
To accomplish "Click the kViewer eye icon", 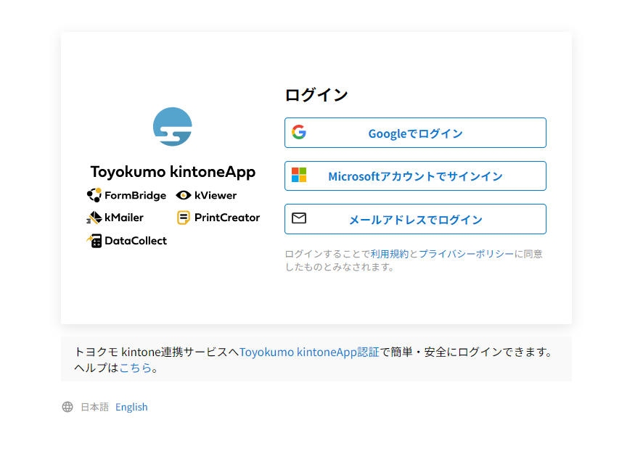I will tap(184, 195).
